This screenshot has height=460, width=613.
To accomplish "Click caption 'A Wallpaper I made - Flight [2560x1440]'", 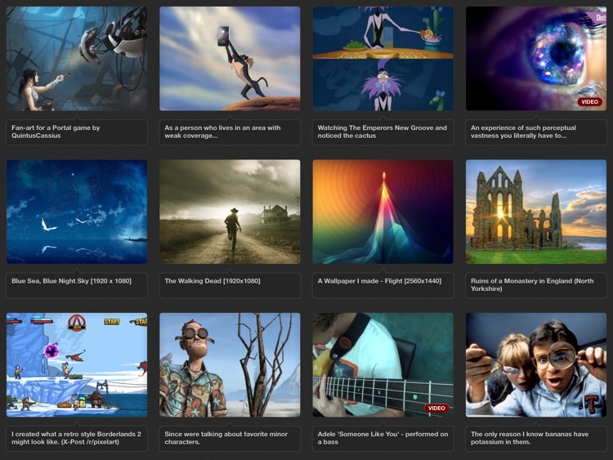I will click(379, 281).
